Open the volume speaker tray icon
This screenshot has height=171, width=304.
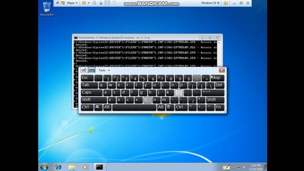coord(244,167)
